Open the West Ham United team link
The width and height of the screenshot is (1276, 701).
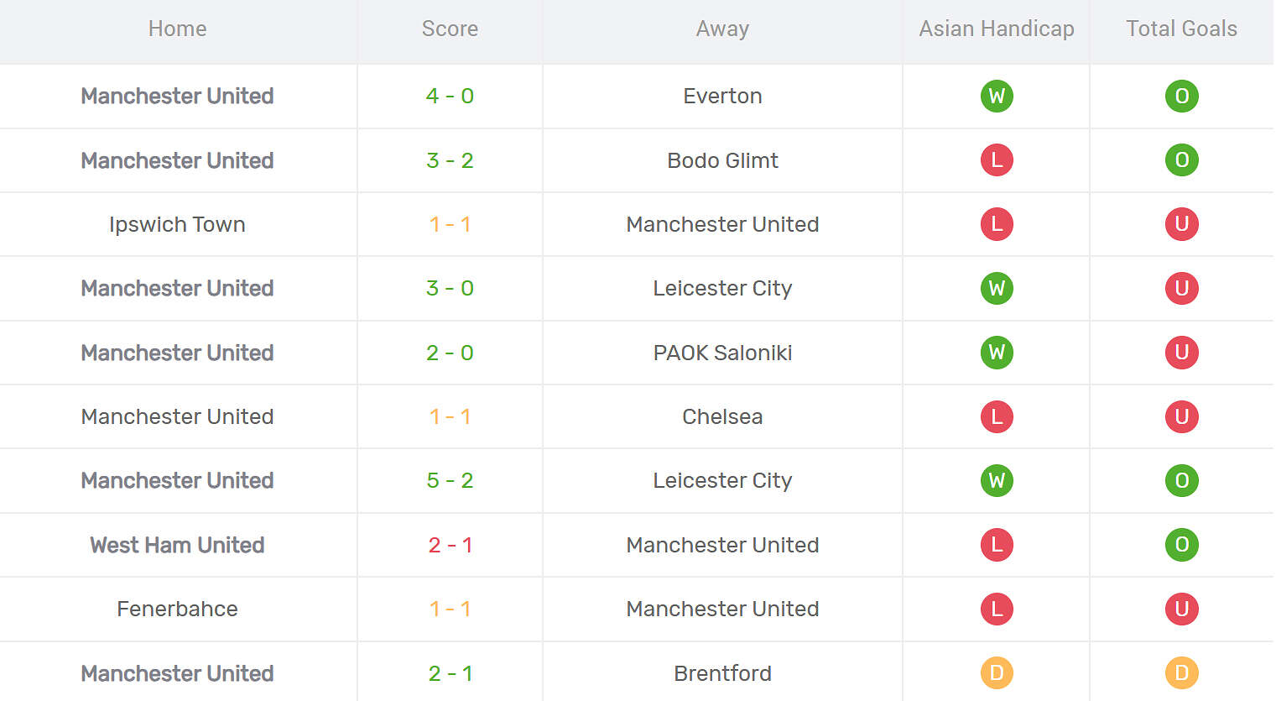(x=177, y=545)
